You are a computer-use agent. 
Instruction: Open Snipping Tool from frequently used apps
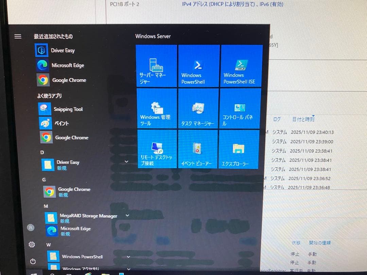[68, 109]
